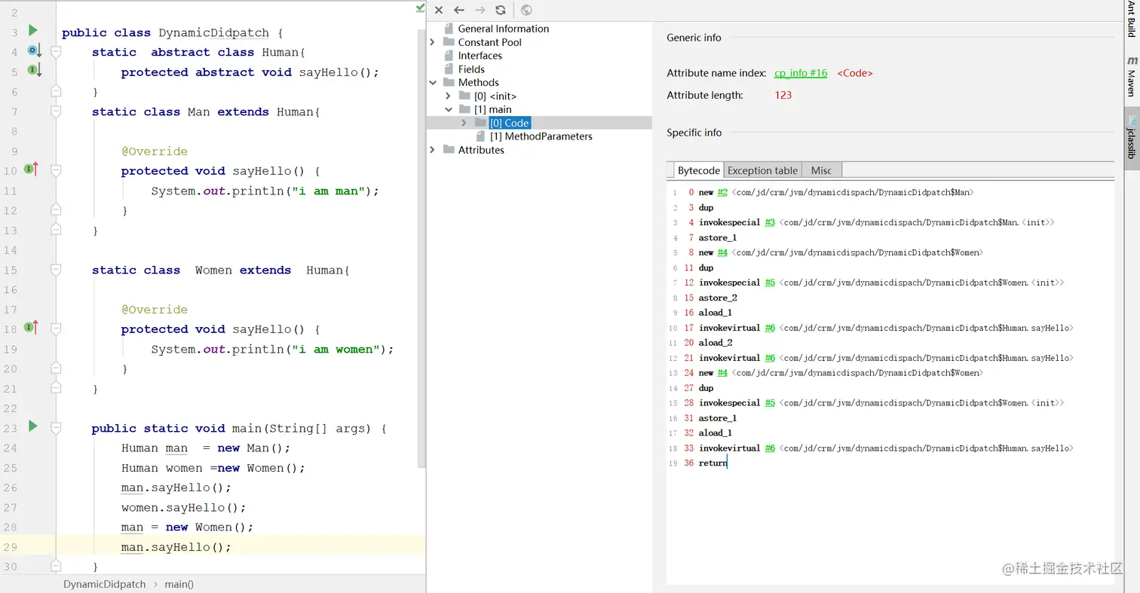
Task: Click the override gutter marker on line 18
Action: 32,327
